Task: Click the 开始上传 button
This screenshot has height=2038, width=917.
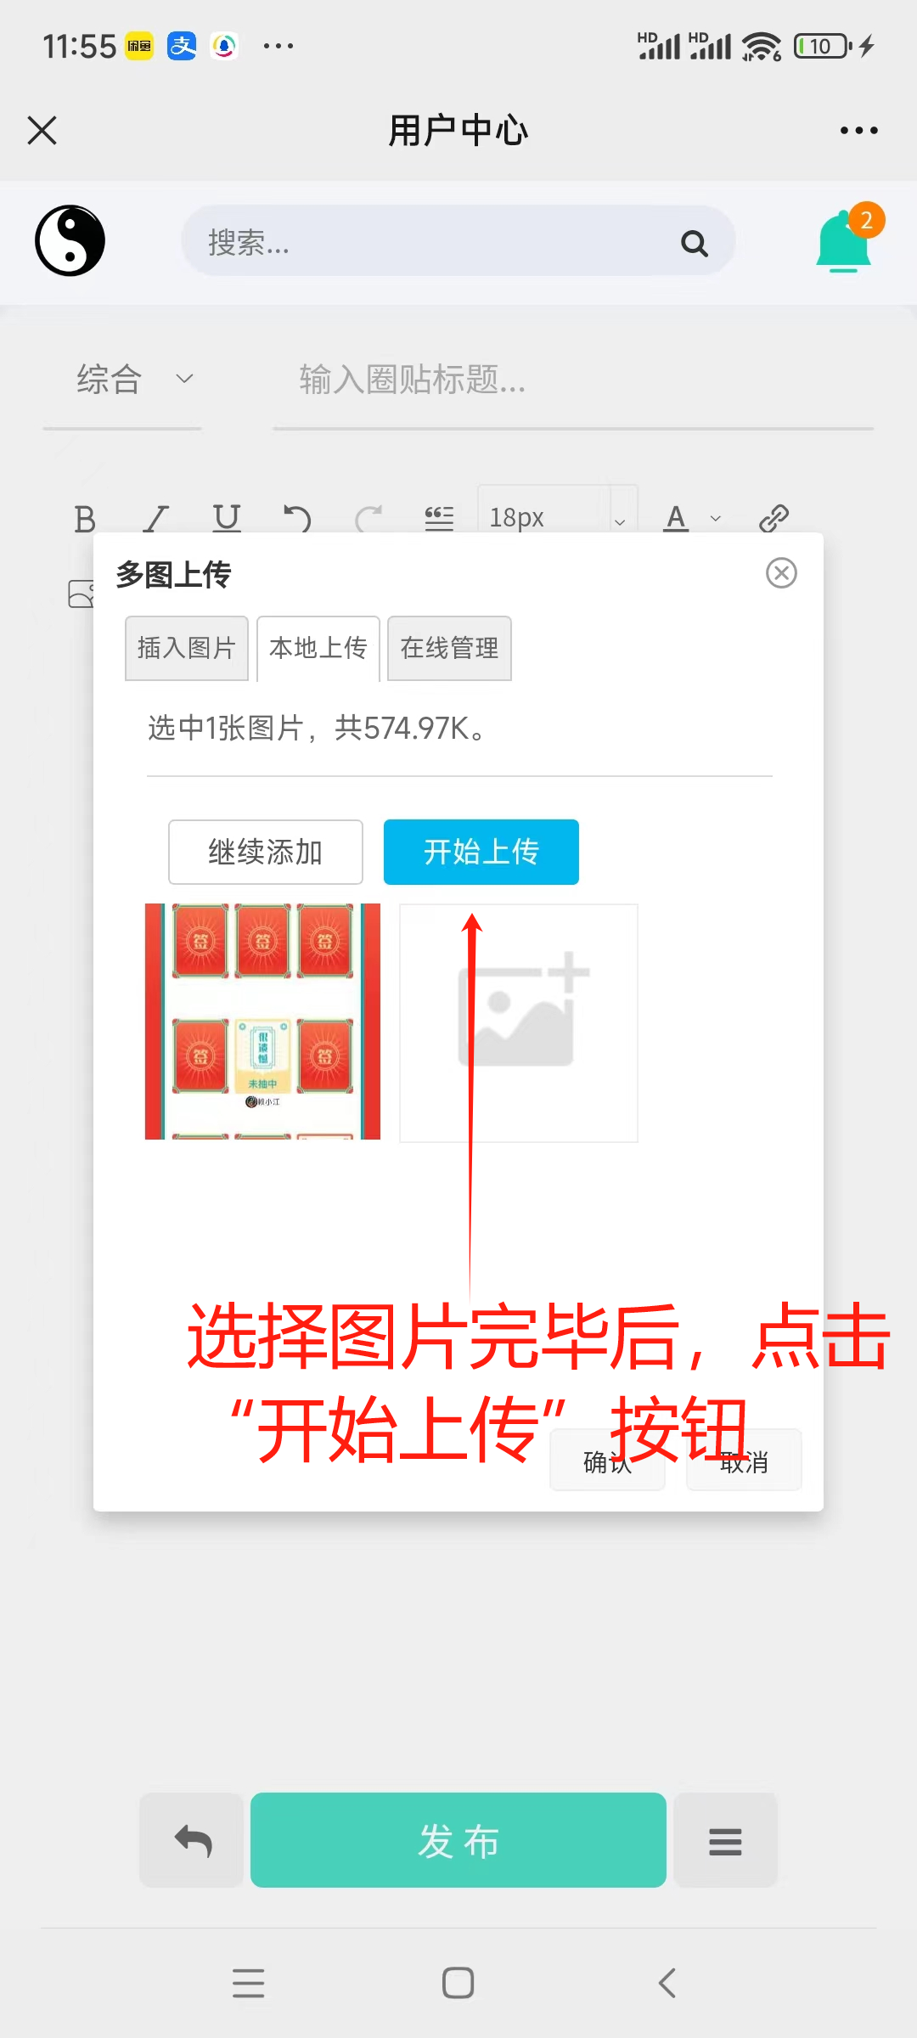Action: coord(481,852)
